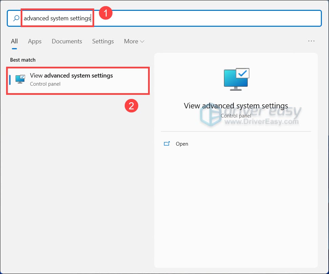Viewport: 329px width, 274px height.
Task: Select the Settings search filter
Action: coord(103,41)
